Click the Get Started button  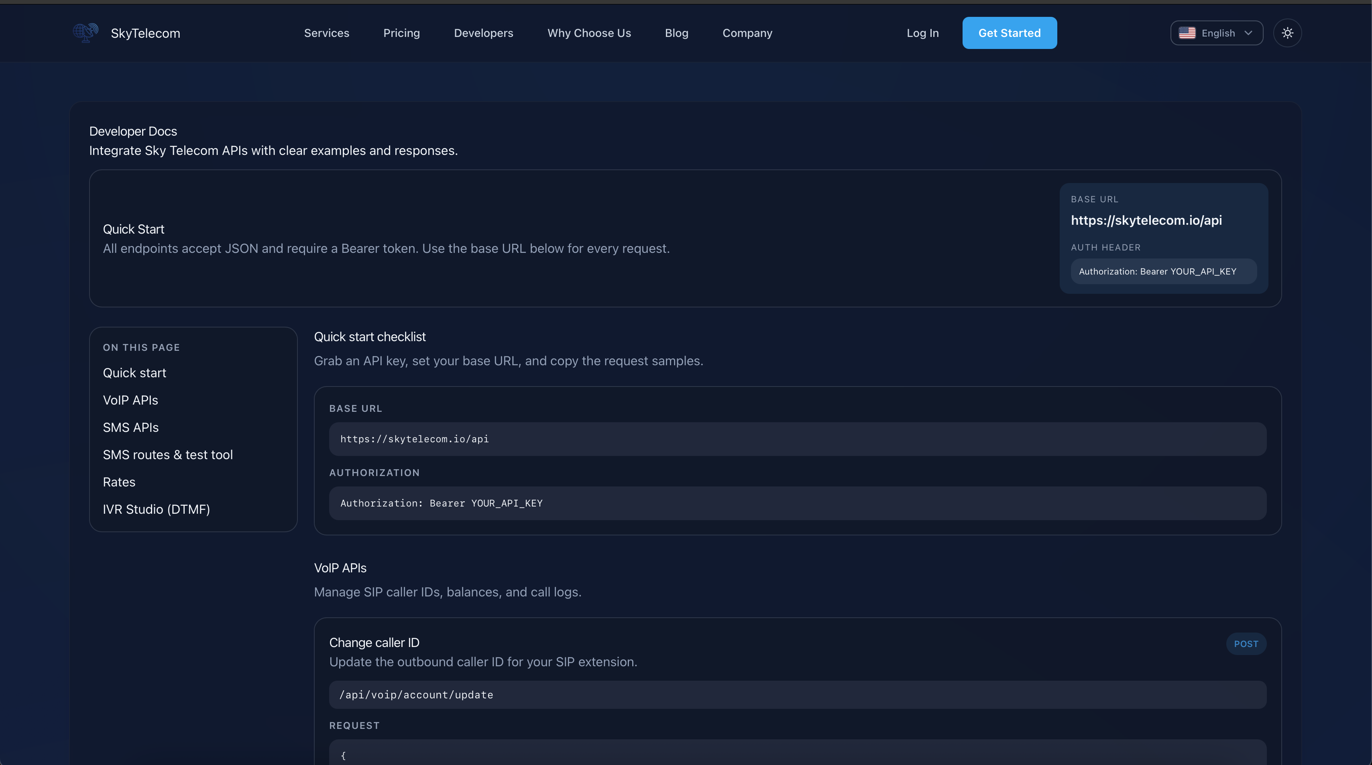[1009, 33]
